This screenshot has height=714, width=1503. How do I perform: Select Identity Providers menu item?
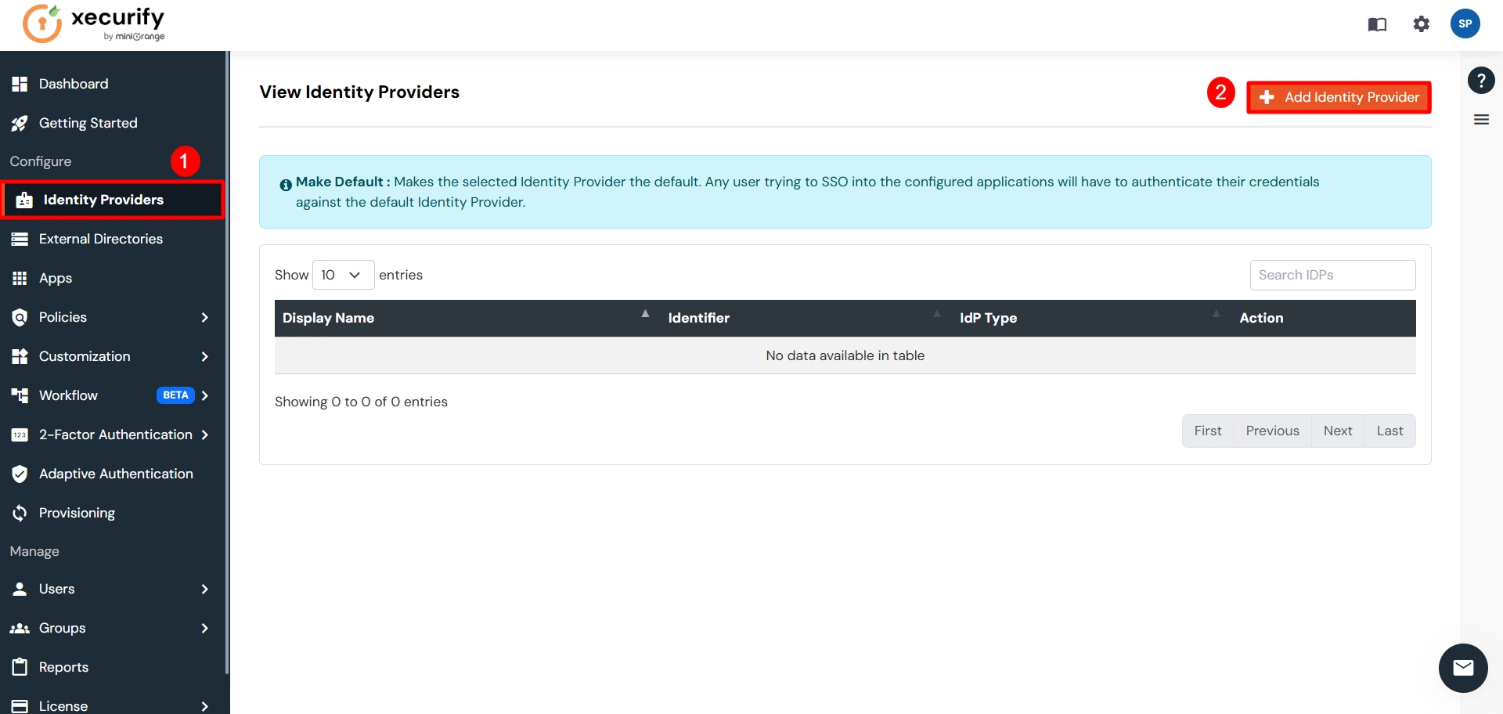tap(113, 200)
